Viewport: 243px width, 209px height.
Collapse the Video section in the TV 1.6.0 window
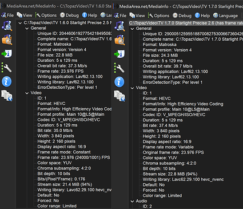click(x=27, y=93)
